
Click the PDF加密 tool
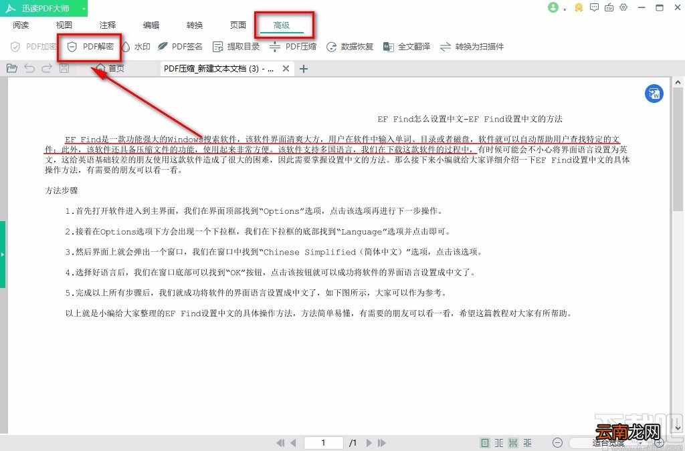point(33,46)
